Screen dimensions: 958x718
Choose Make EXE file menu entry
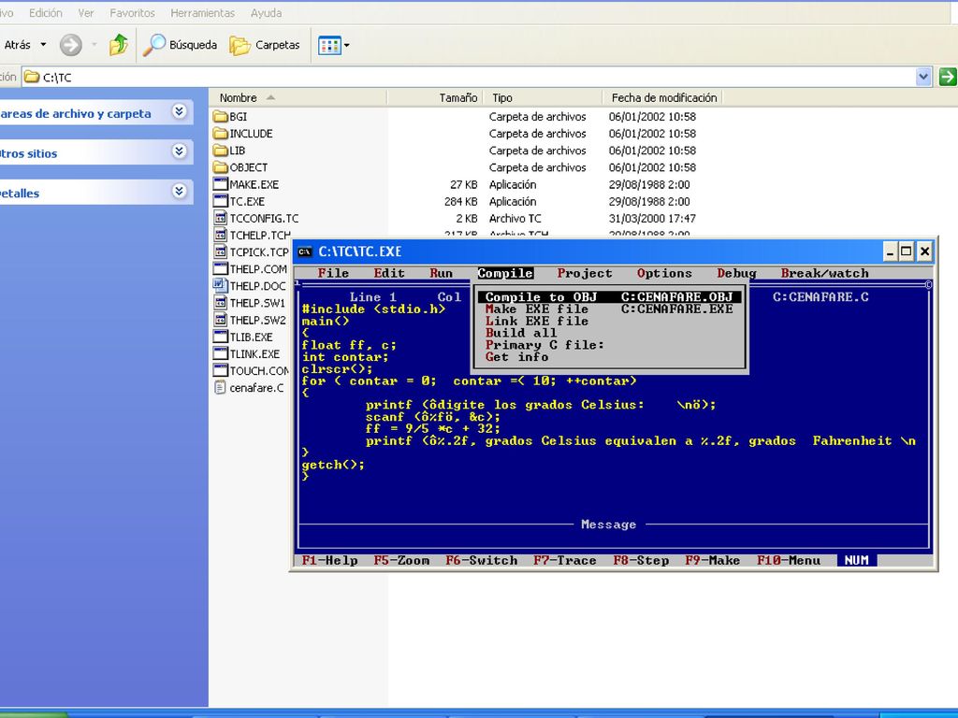pyautogui.click(x=609, y=309)
